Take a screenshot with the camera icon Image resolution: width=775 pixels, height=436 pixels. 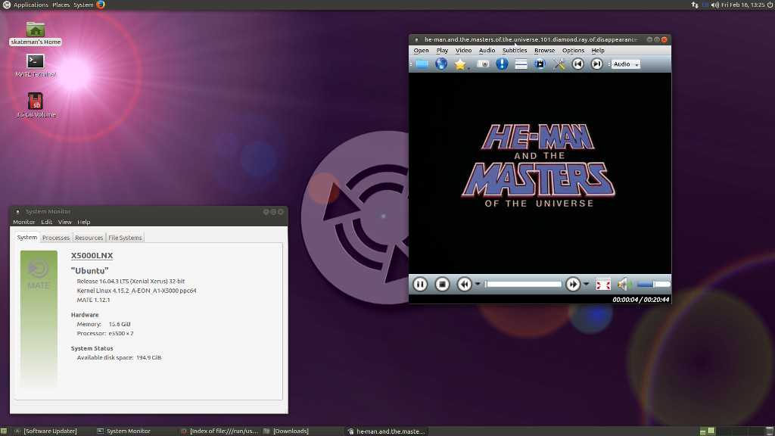point(483,64)
